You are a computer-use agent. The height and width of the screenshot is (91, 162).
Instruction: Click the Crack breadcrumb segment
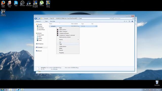80,18
